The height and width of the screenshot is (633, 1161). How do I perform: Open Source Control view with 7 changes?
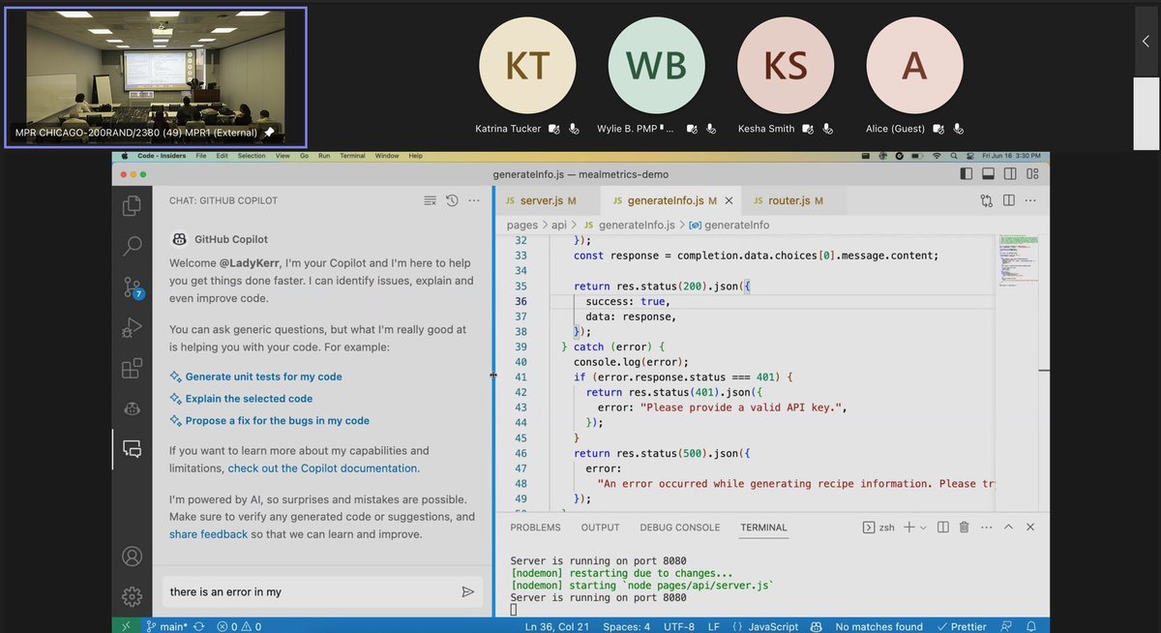(x=132, y=287)
